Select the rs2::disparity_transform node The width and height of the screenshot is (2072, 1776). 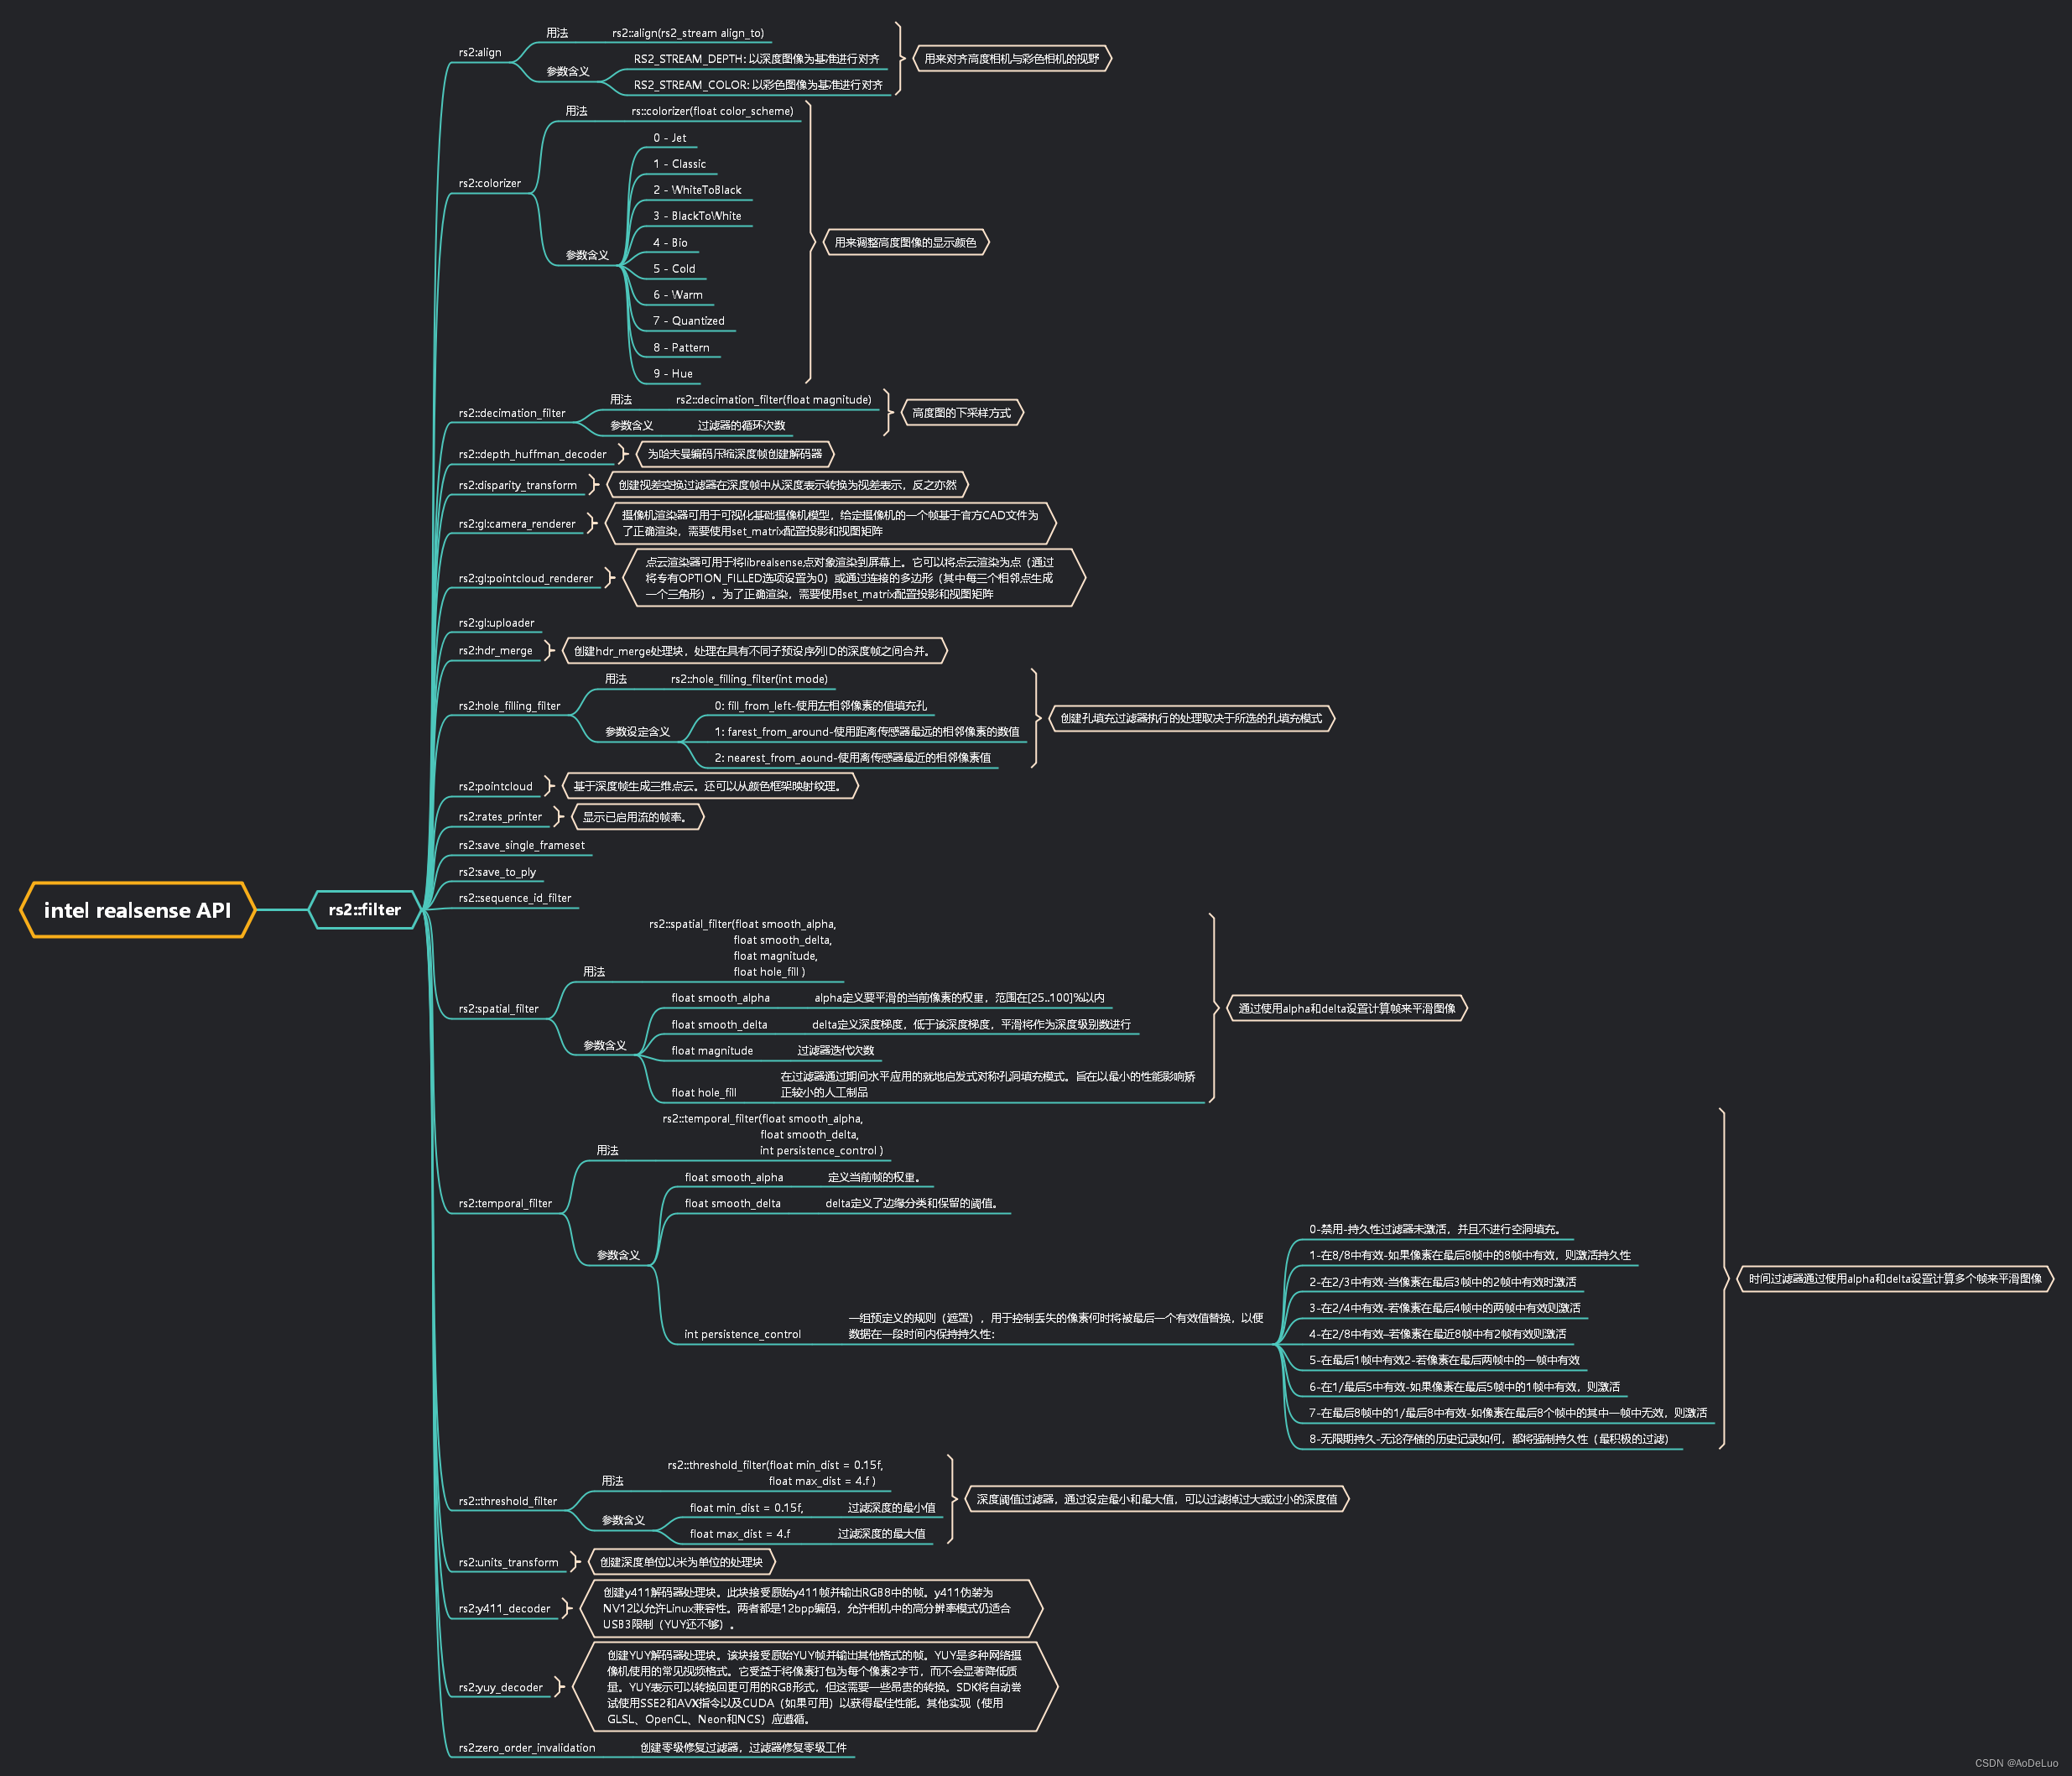[x=518, y=485]
